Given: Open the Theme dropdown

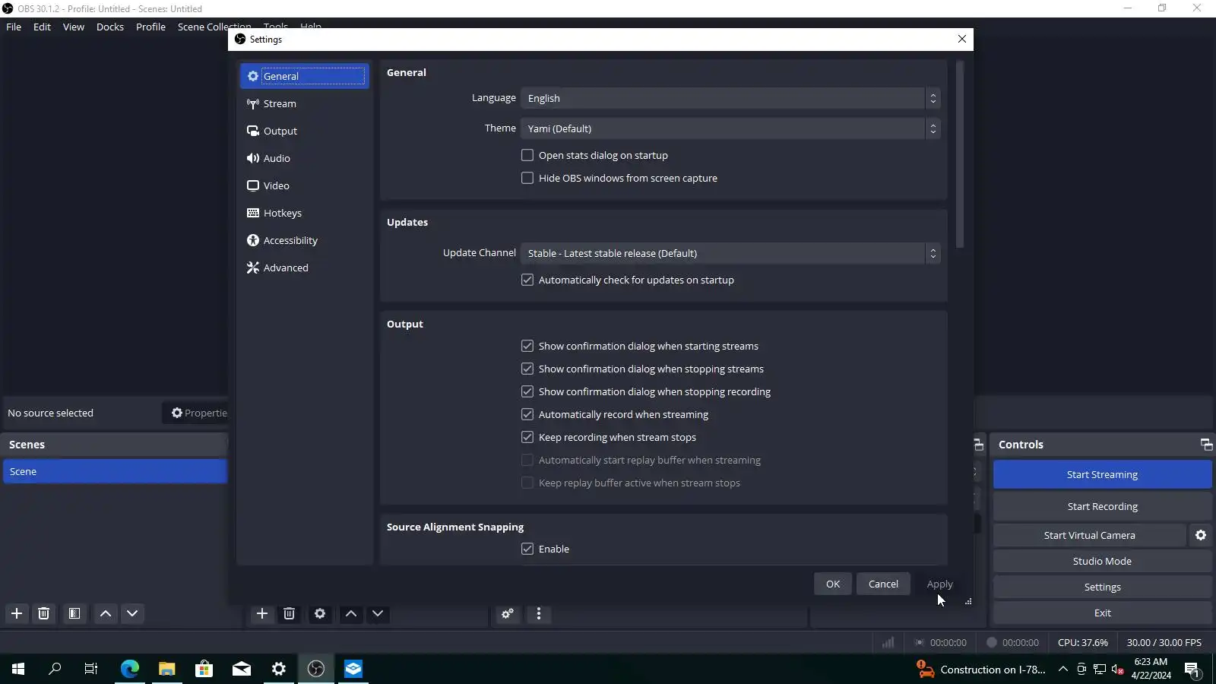Looking at the screenshot, I should (730, 128).
